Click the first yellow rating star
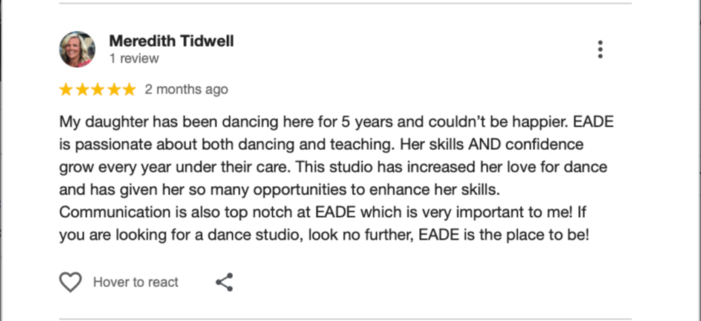 coord(66,90)
